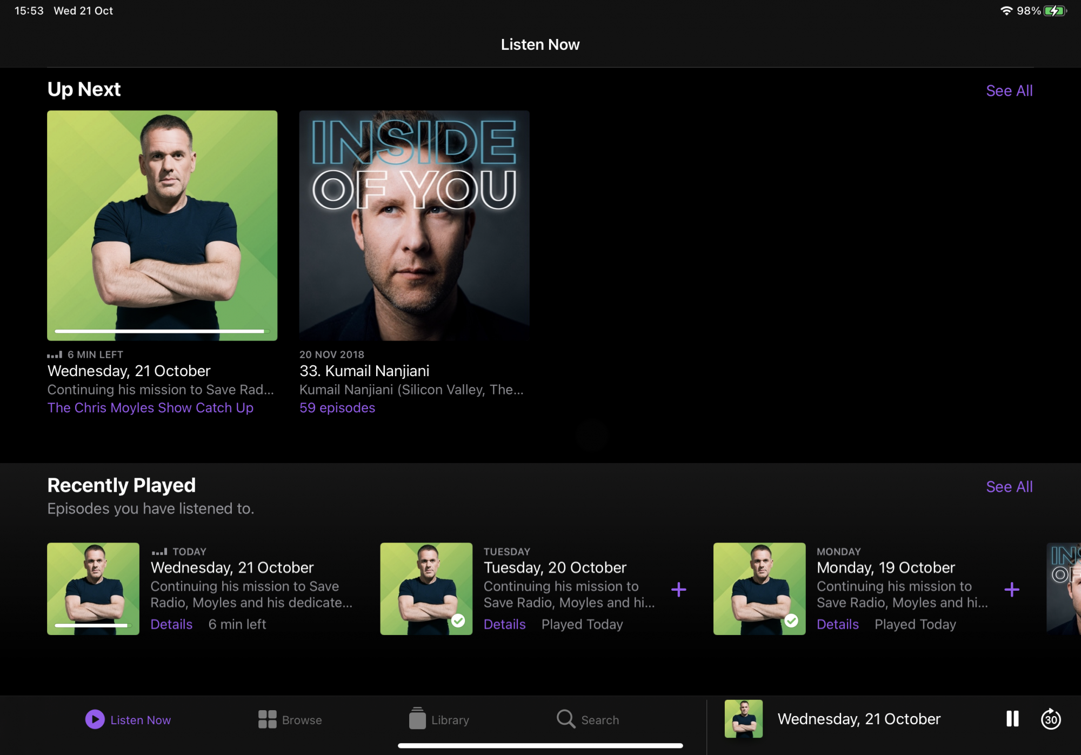Tap Monday, 19 October episode thumbnail

759,589
